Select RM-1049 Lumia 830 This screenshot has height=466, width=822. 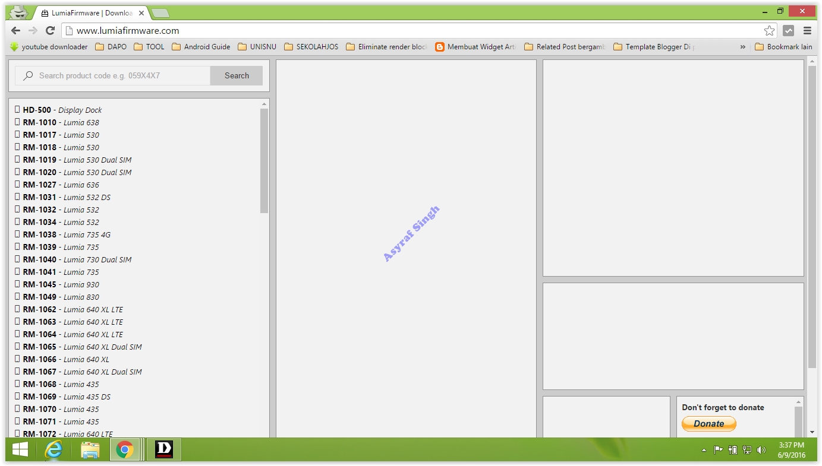point(57,297)
